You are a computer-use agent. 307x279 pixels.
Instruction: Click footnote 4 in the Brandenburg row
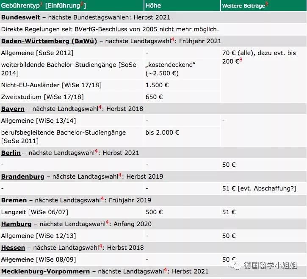point(119,175)
